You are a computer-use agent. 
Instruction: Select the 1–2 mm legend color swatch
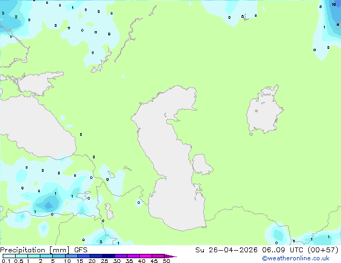(x=34, y=256)
